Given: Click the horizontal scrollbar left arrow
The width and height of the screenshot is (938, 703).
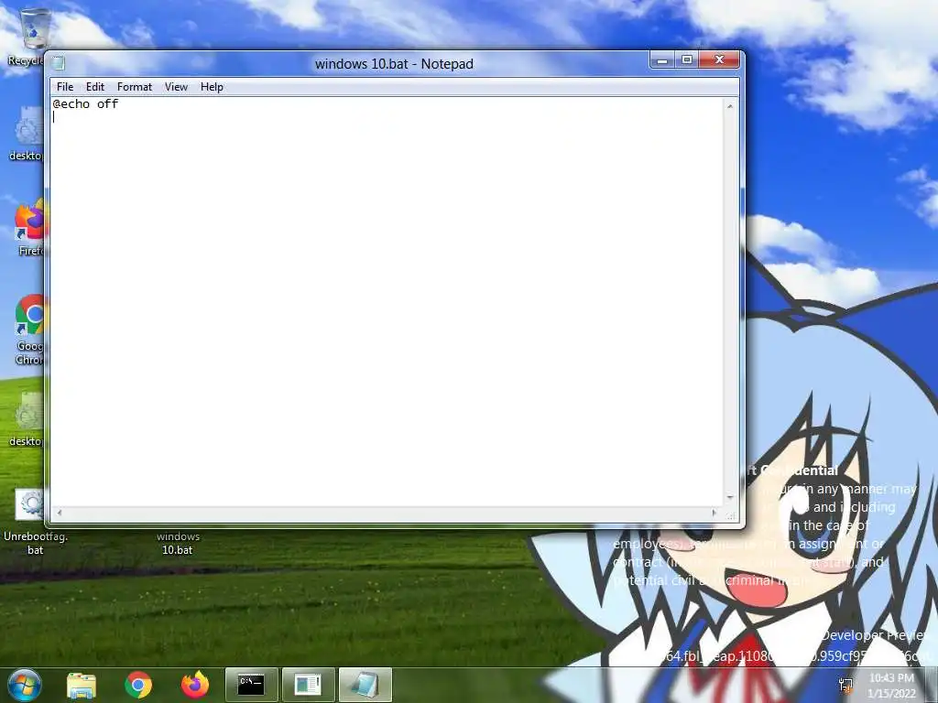Looking at the screenshot, I should click(59, 513).
